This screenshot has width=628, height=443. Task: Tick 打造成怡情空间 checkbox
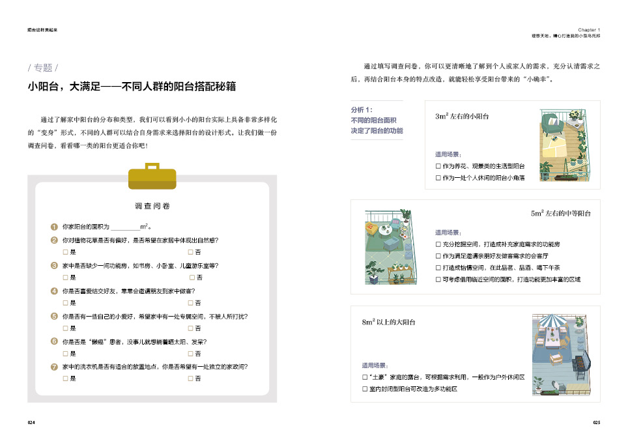(x=438, y=268)
